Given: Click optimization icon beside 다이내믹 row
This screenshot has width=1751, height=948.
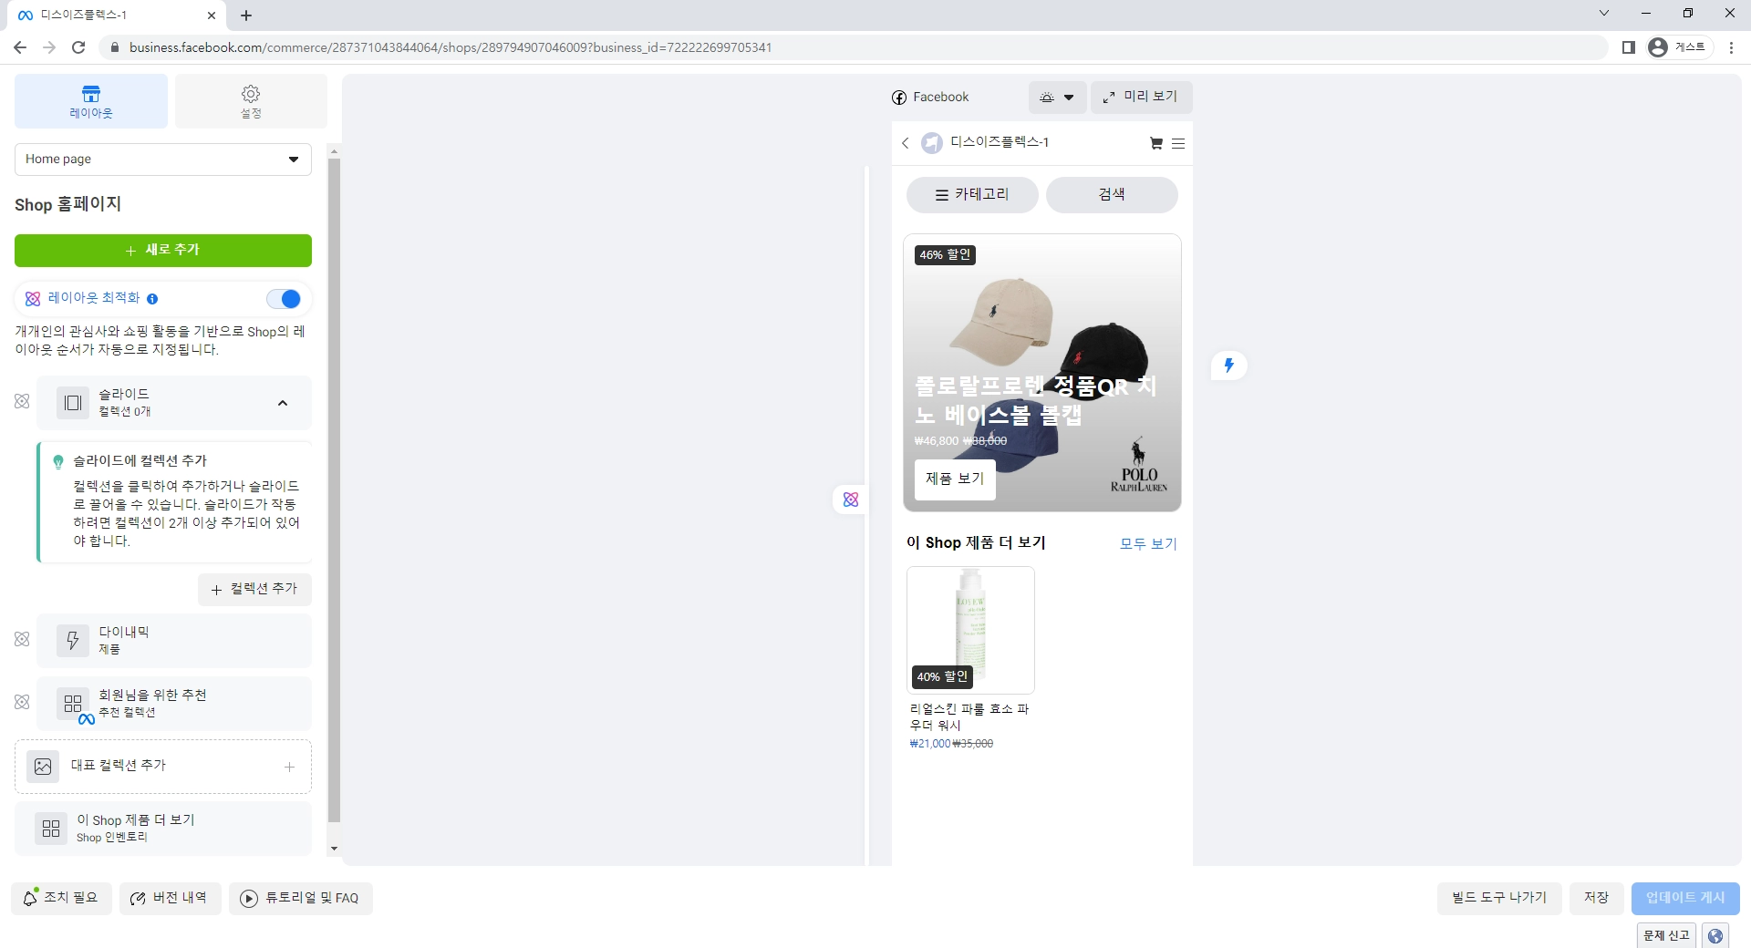Looking at the screenshot, I should pyautogui.click(x=22, y=640).
